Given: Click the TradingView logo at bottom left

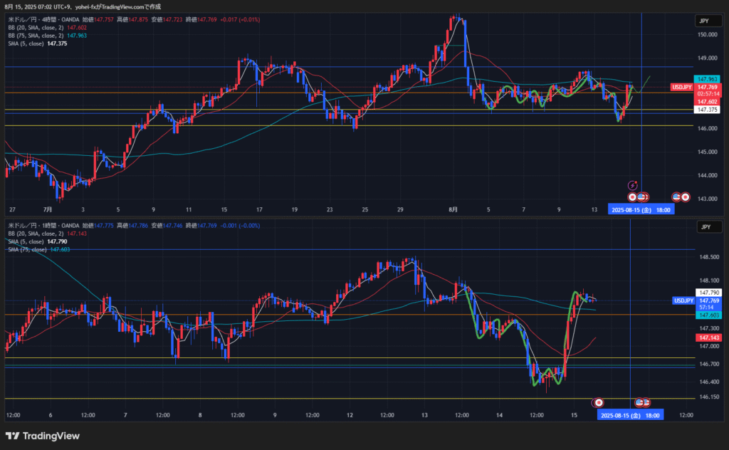Looking at the screenshot, I should (x=42, y=436).
